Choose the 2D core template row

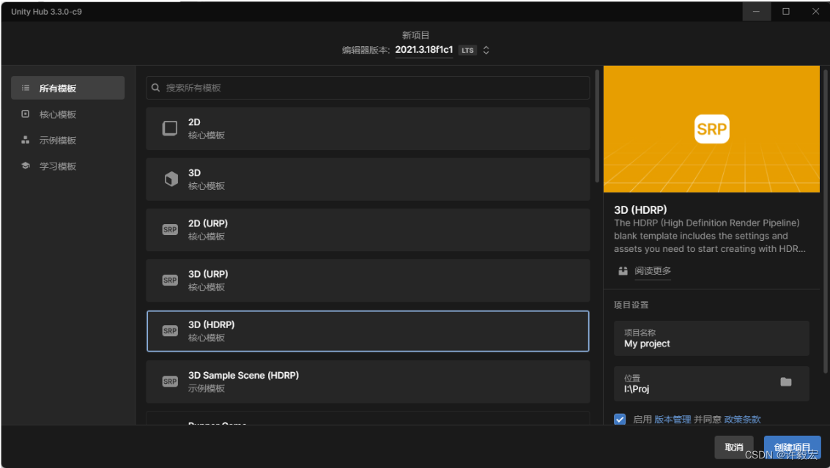(x=368, y=129)
